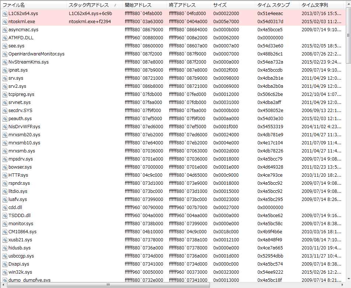Sort by 開始アドレス column header
The image size is (351, 288).
point(145,5)
